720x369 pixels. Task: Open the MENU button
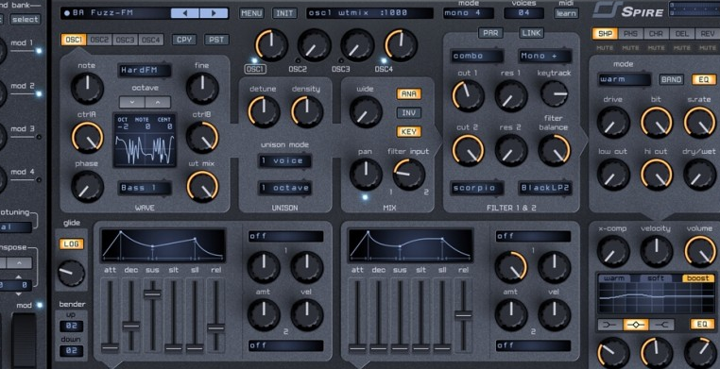pyautogui.click(x=251, y=13)
